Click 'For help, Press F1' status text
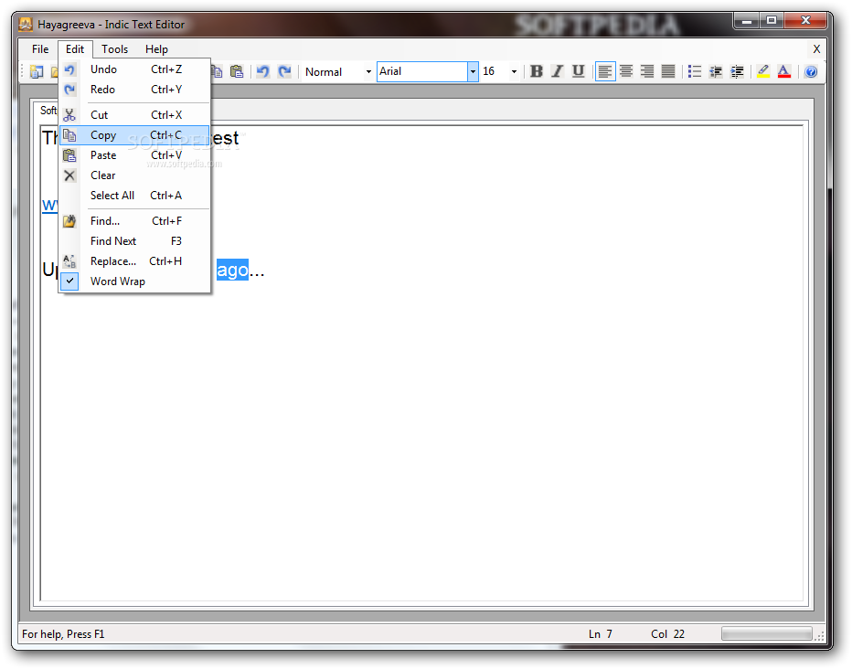 (63, 634)
